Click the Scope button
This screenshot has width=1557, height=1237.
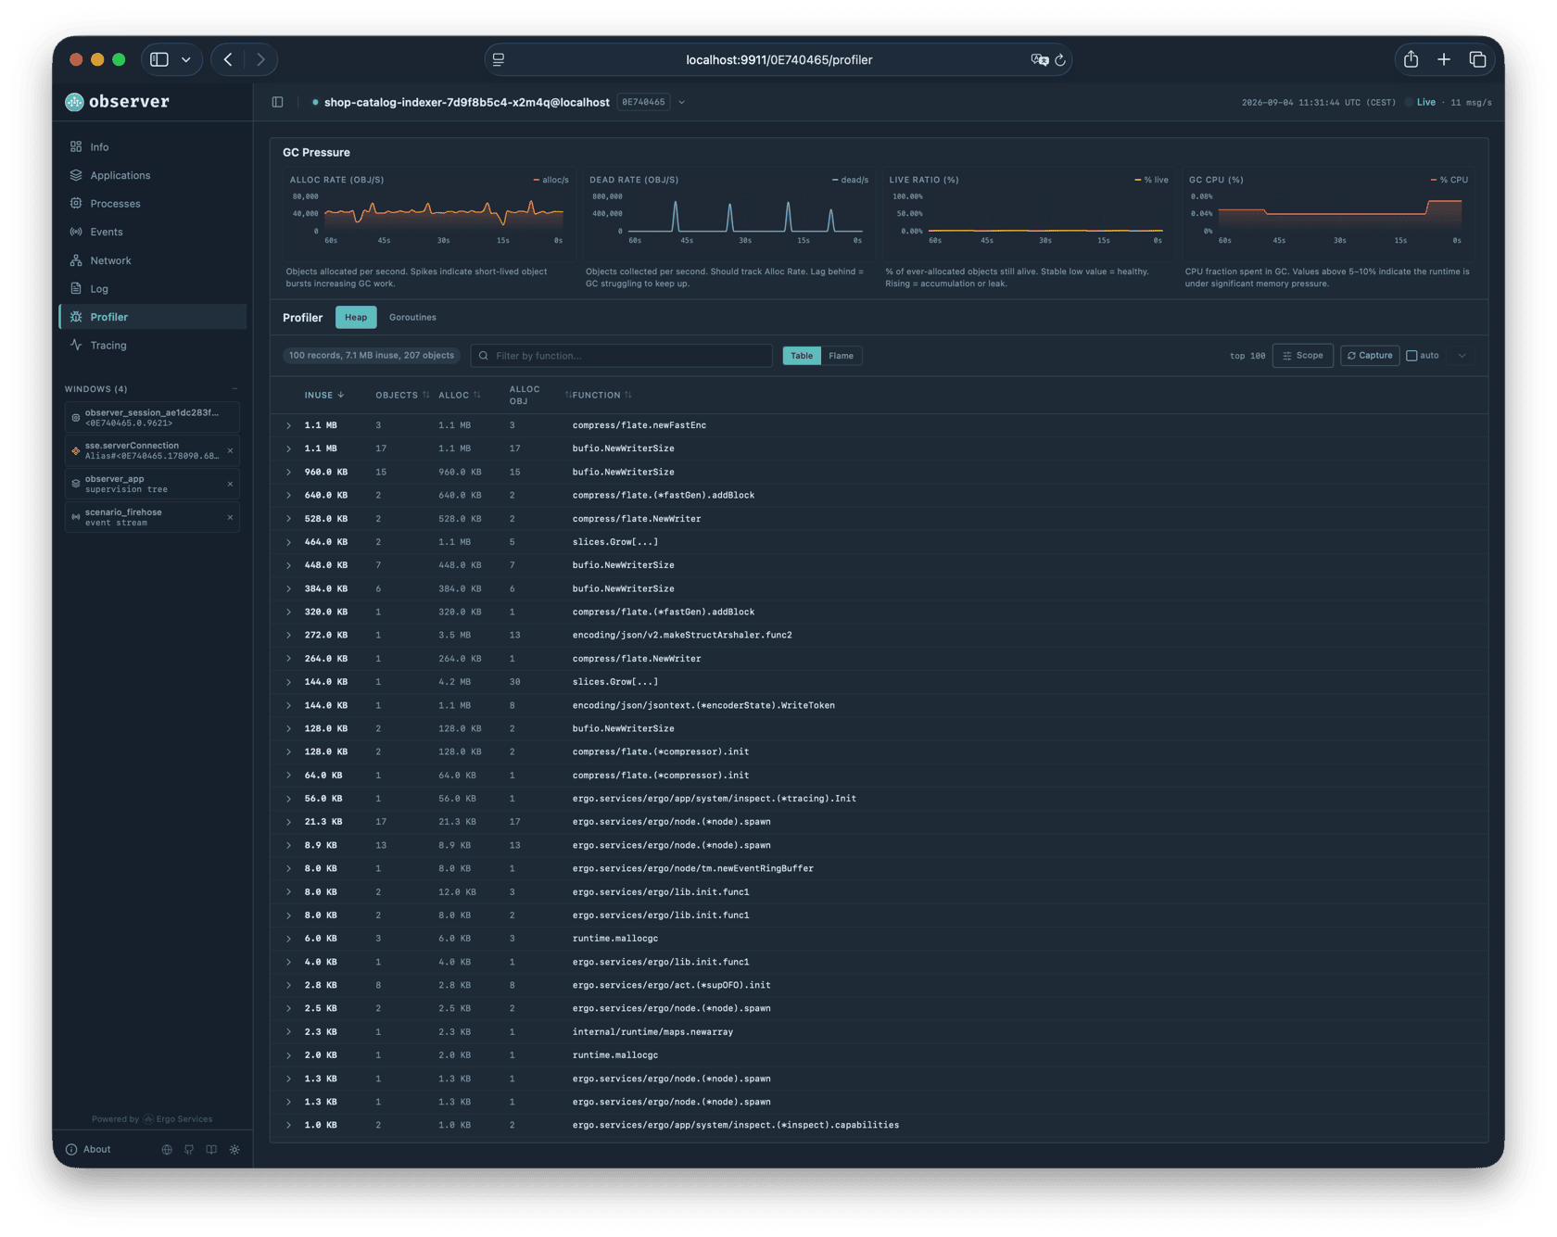coord(1303,356)
